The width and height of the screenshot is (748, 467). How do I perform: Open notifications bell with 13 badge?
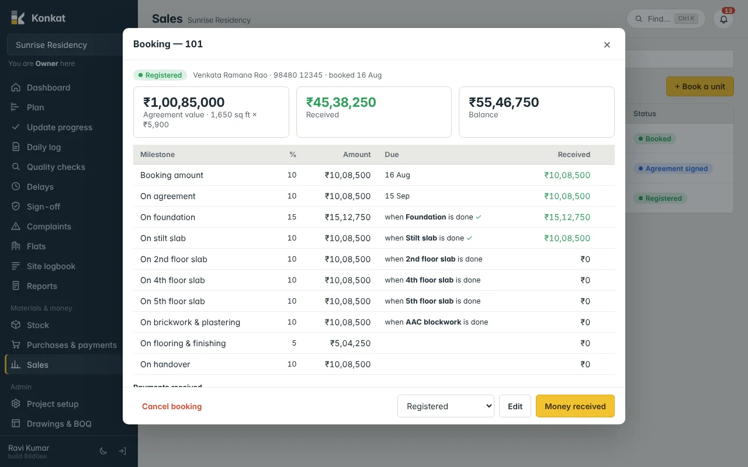(x=723, y=19)
